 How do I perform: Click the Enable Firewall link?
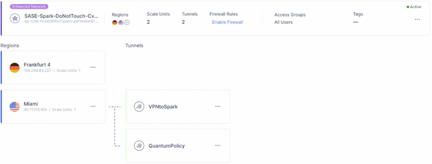tap(227, 22)
